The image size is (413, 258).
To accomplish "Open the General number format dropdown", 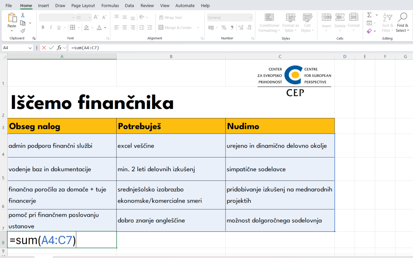I will pyautogui.click(x=250, y=18).
